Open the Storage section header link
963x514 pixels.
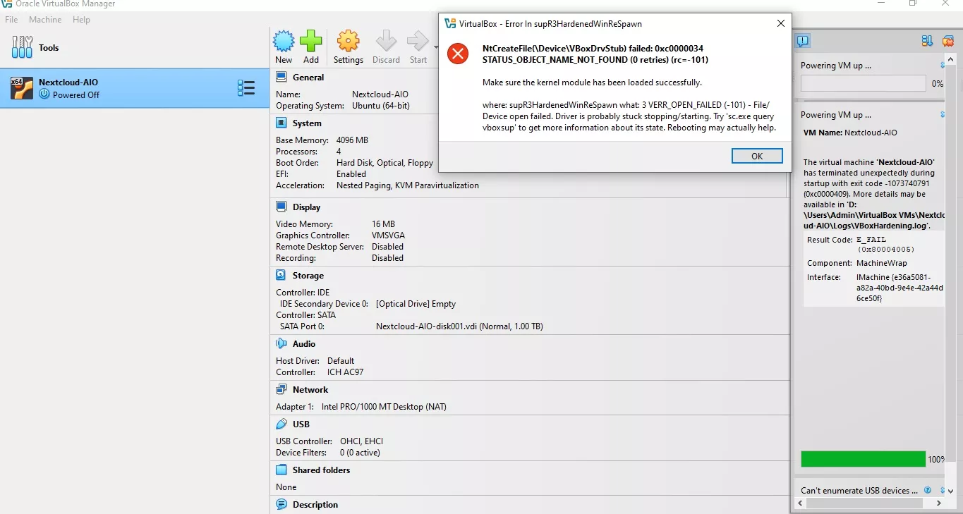point(308,276)
